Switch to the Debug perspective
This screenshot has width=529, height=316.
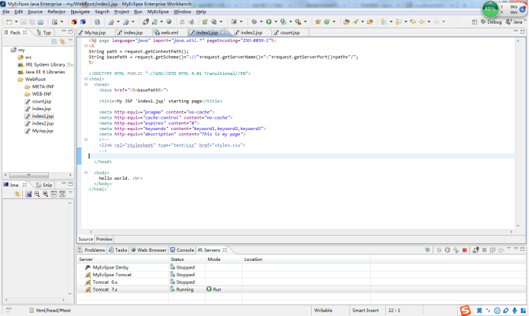[x=492, y=22]
